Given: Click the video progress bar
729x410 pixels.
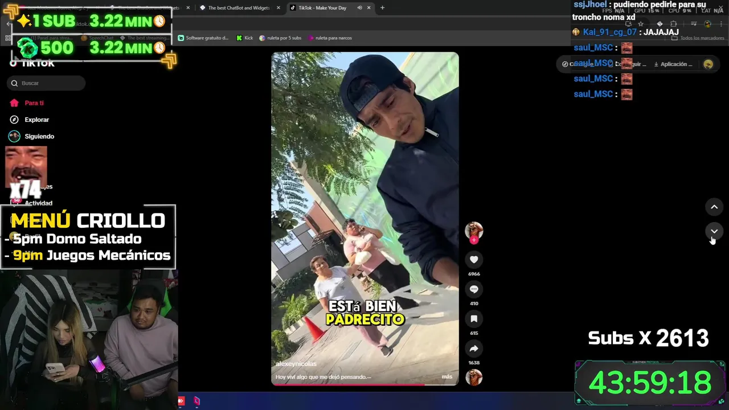Looking at the screenshot, I should 365,384.
